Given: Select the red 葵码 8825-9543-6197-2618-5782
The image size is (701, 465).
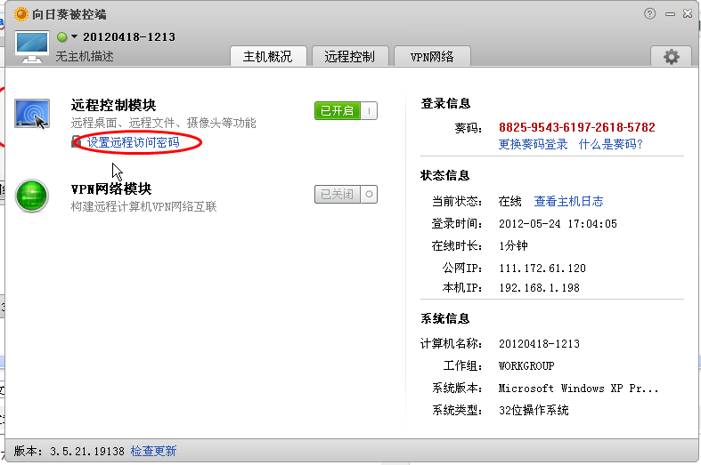Looking at the screenshot, I should pyautogui.click(x=576, y=127).
